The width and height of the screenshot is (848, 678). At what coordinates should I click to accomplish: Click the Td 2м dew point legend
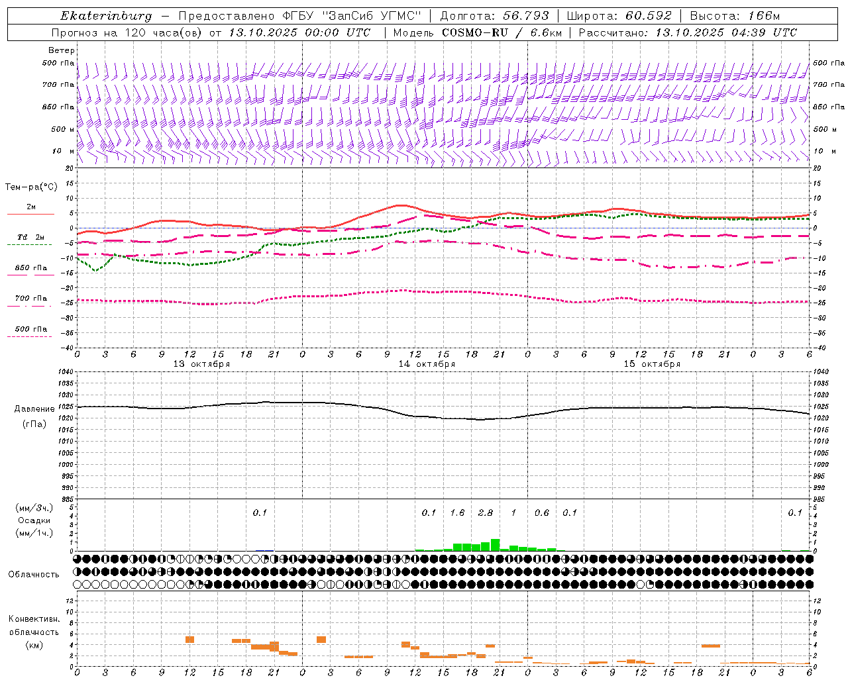(x=30, y=237)
